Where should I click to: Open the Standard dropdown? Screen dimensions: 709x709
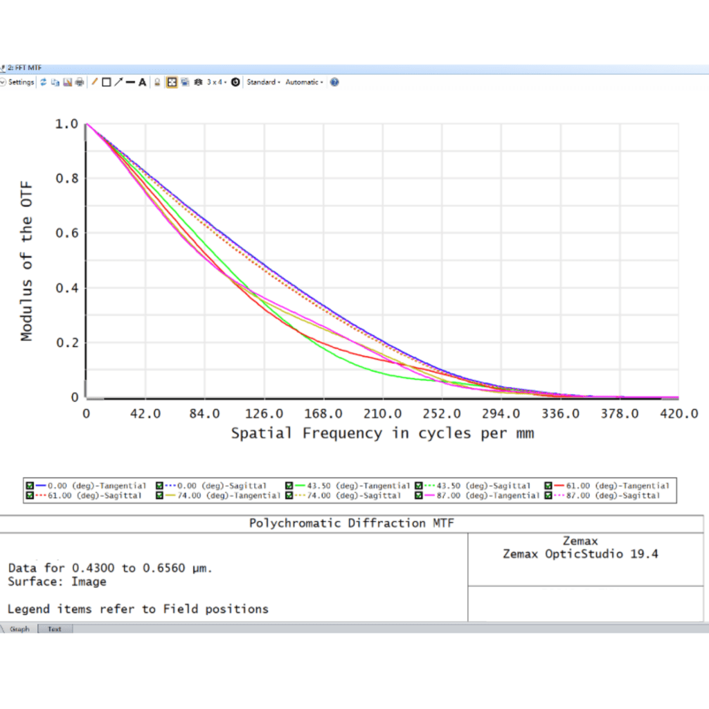[263, 82]
